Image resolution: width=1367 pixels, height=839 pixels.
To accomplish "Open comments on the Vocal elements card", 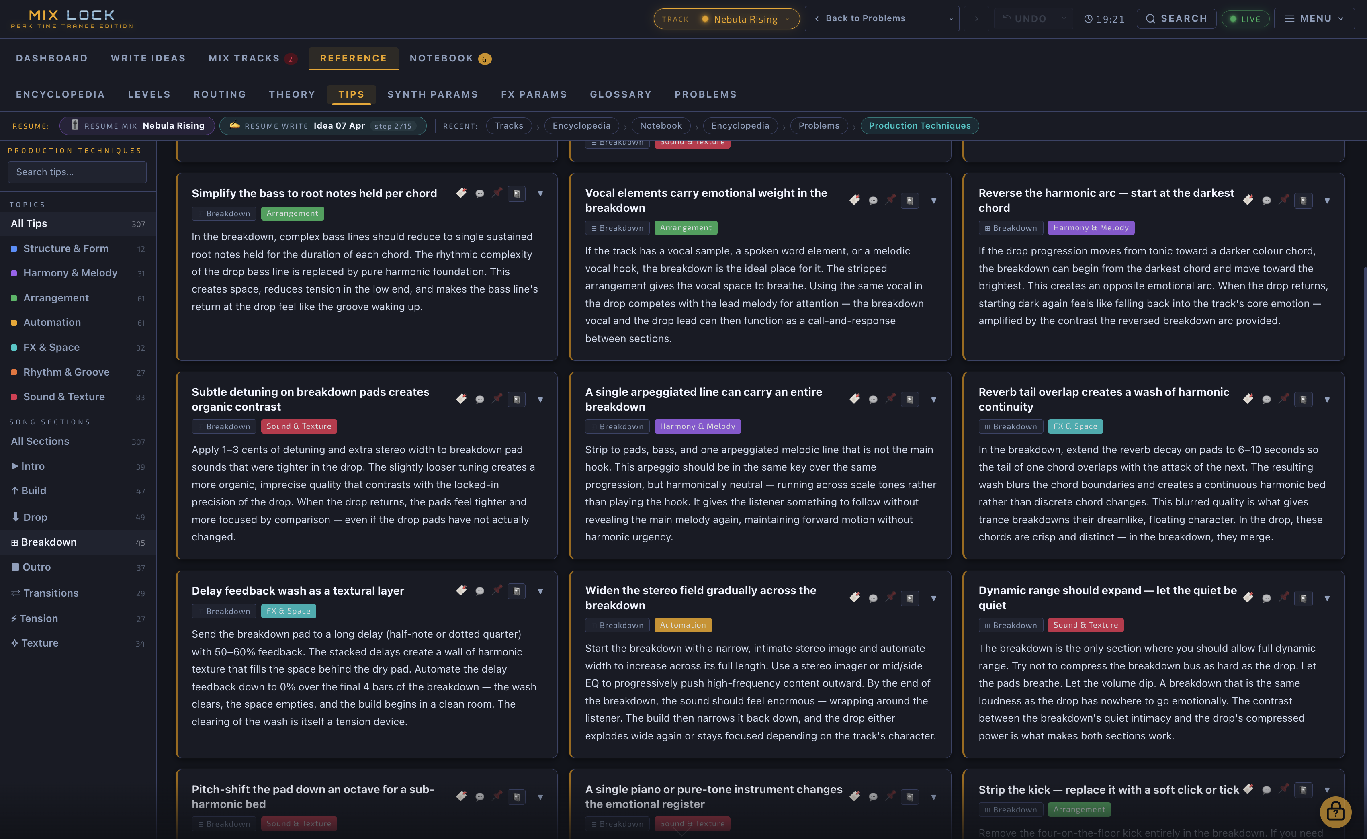I will pyautogui.click(x=873, y=201).
